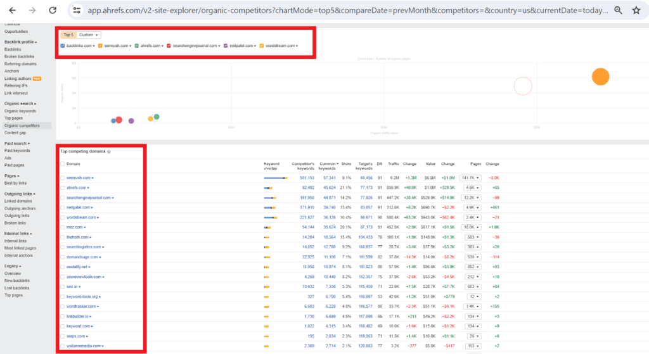Select the purple bubble in chart
649x354 pixels.
tap(131, 121)
